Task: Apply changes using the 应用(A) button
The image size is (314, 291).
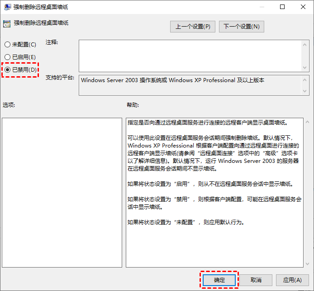Action: click(x=292, y=280)
